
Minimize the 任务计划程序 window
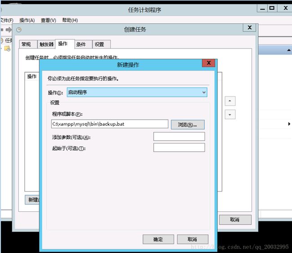(x=262, y=8)
